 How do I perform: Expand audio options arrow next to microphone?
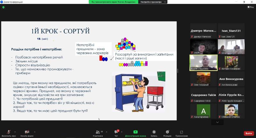[x=15, y=132]
